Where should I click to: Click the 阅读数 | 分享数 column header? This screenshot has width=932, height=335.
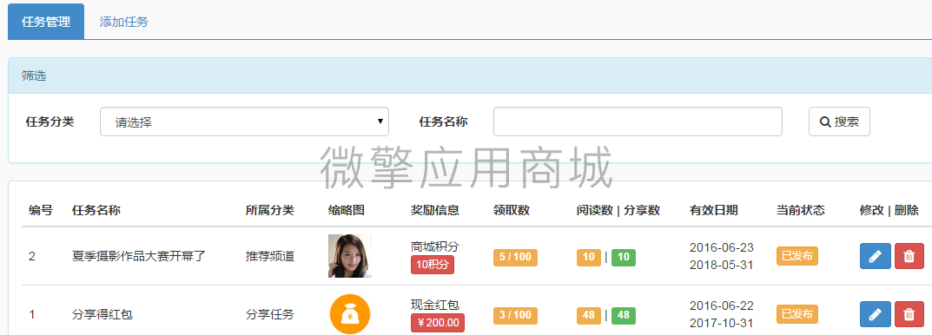[618, 210]
